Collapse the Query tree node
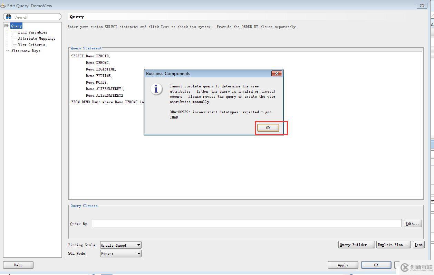The width and height of the screenshot is (434, 275). 6,26
